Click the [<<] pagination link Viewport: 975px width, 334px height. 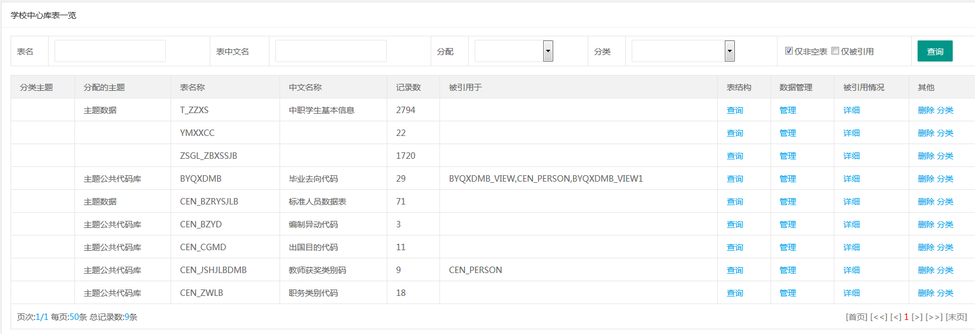point(879,317)
